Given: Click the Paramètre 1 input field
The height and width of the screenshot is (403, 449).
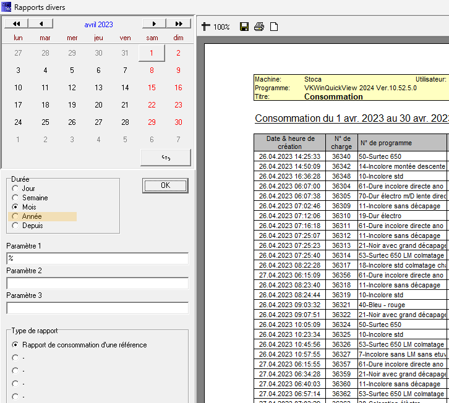Looking at the screenshot, I should pyautogui.click(x=97, y=258).
